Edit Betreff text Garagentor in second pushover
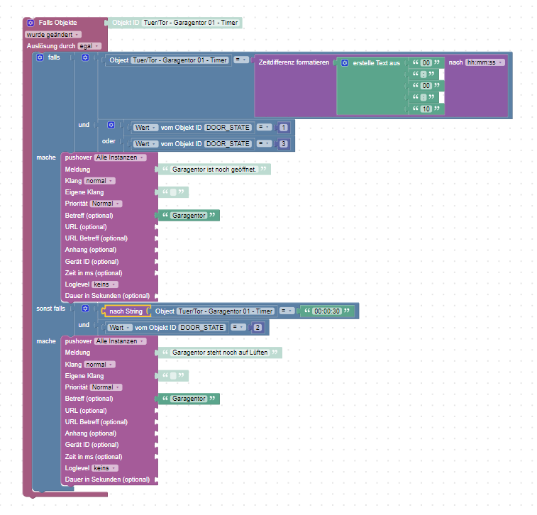This screenshot has height=515, width=537. (189, 399)
